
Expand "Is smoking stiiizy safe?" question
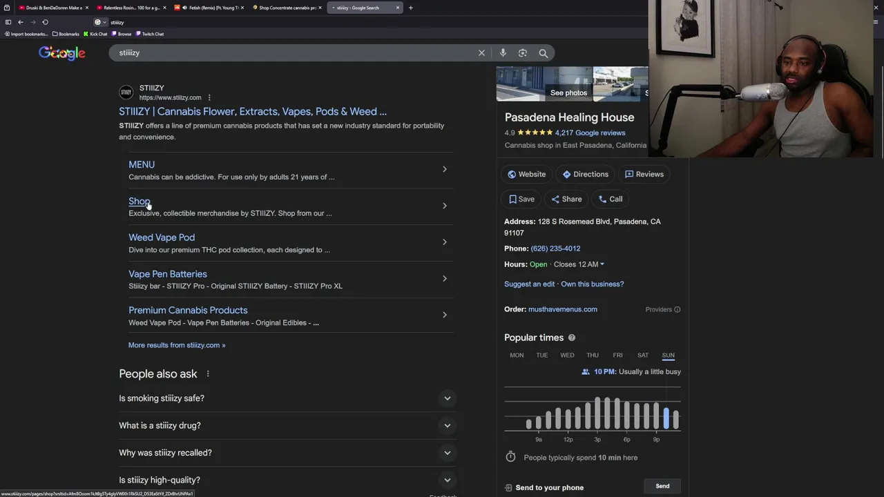pos(287,398)
